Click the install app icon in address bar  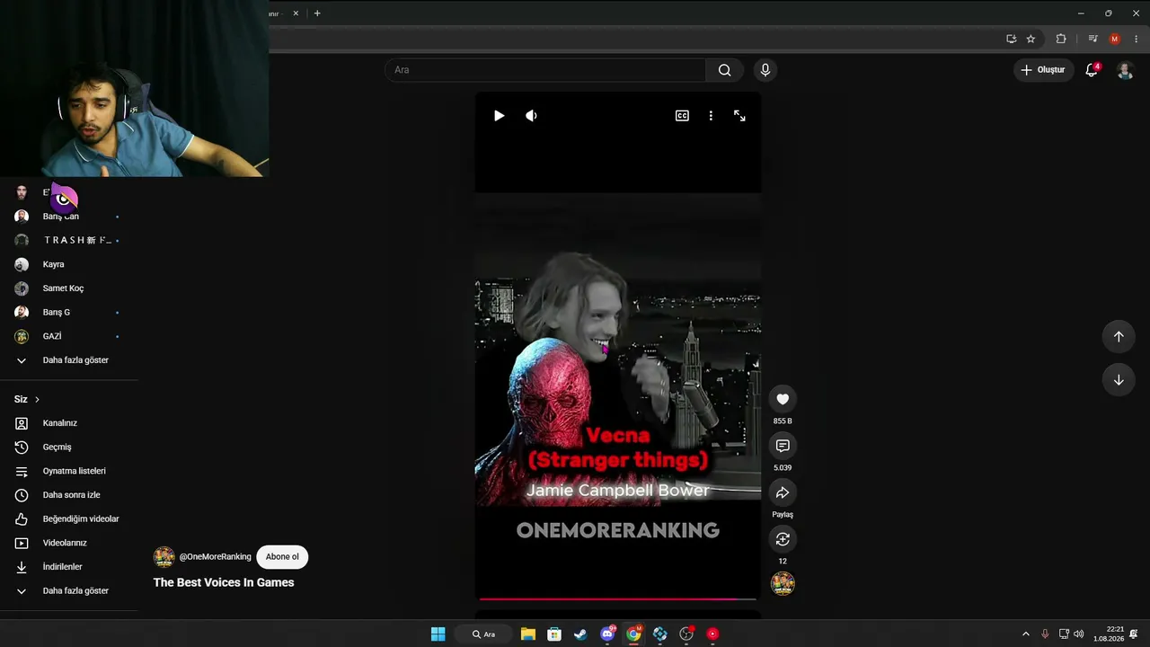pyautogui.click(x=1012, y=39)
